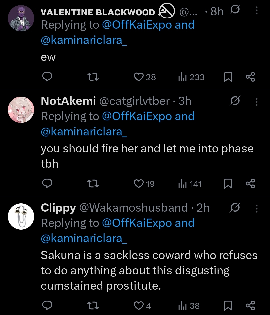
Task: Open more options for VALENTINE BLACKWOOD's tweet
Action: (x=256, y=11)
